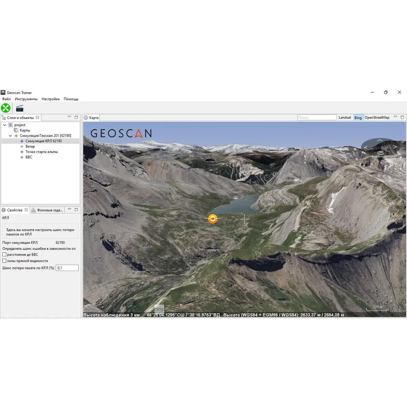Viewport: 407px width, 407px height.
Task: Minimize the Слои и объекты panel
Action: point(69,117)
